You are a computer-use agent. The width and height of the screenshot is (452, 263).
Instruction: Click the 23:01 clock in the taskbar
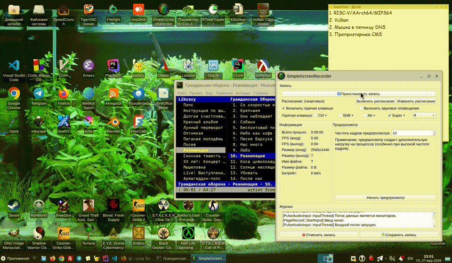click(x=428, y=256)
